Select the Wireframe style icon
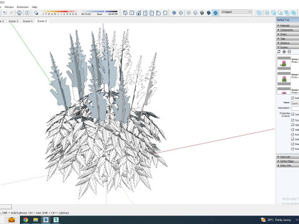The height and width of the screenshot is (224, 299). coord(189,13)
